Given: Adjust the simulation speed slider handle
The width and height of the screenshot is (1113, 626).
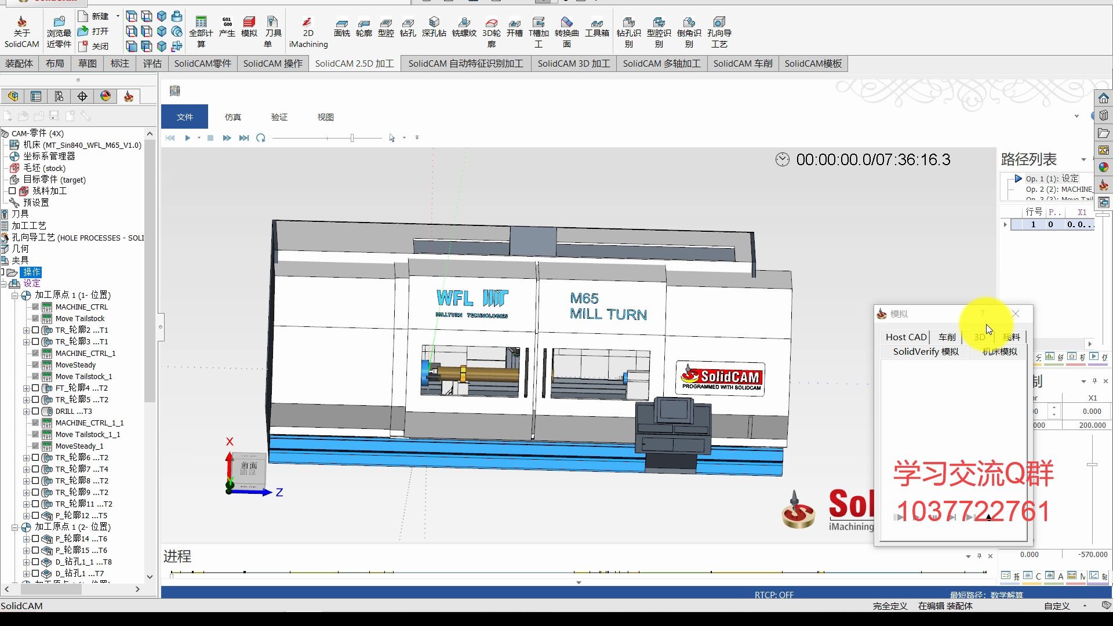Looking at the screenshot, I should tap(352, 138).
